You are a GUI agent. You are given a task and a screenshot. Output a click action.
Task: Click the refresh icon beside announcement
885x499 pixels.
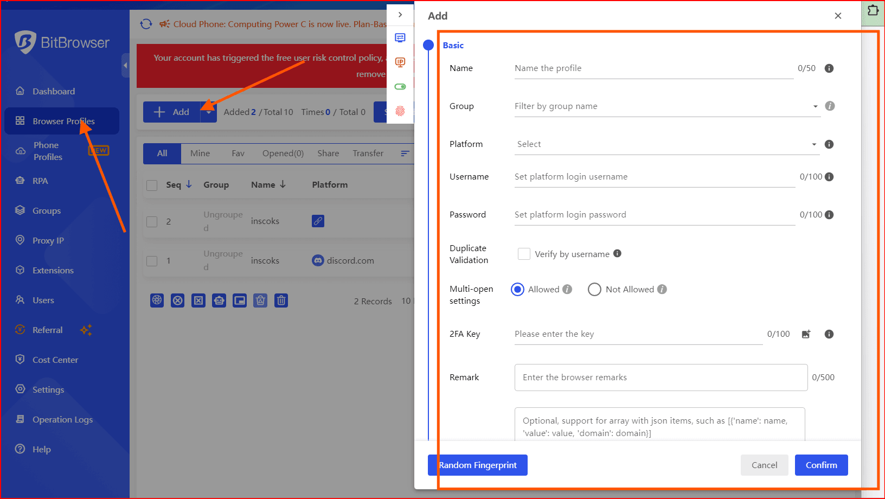pyautogui.click(x=146, y=24)
